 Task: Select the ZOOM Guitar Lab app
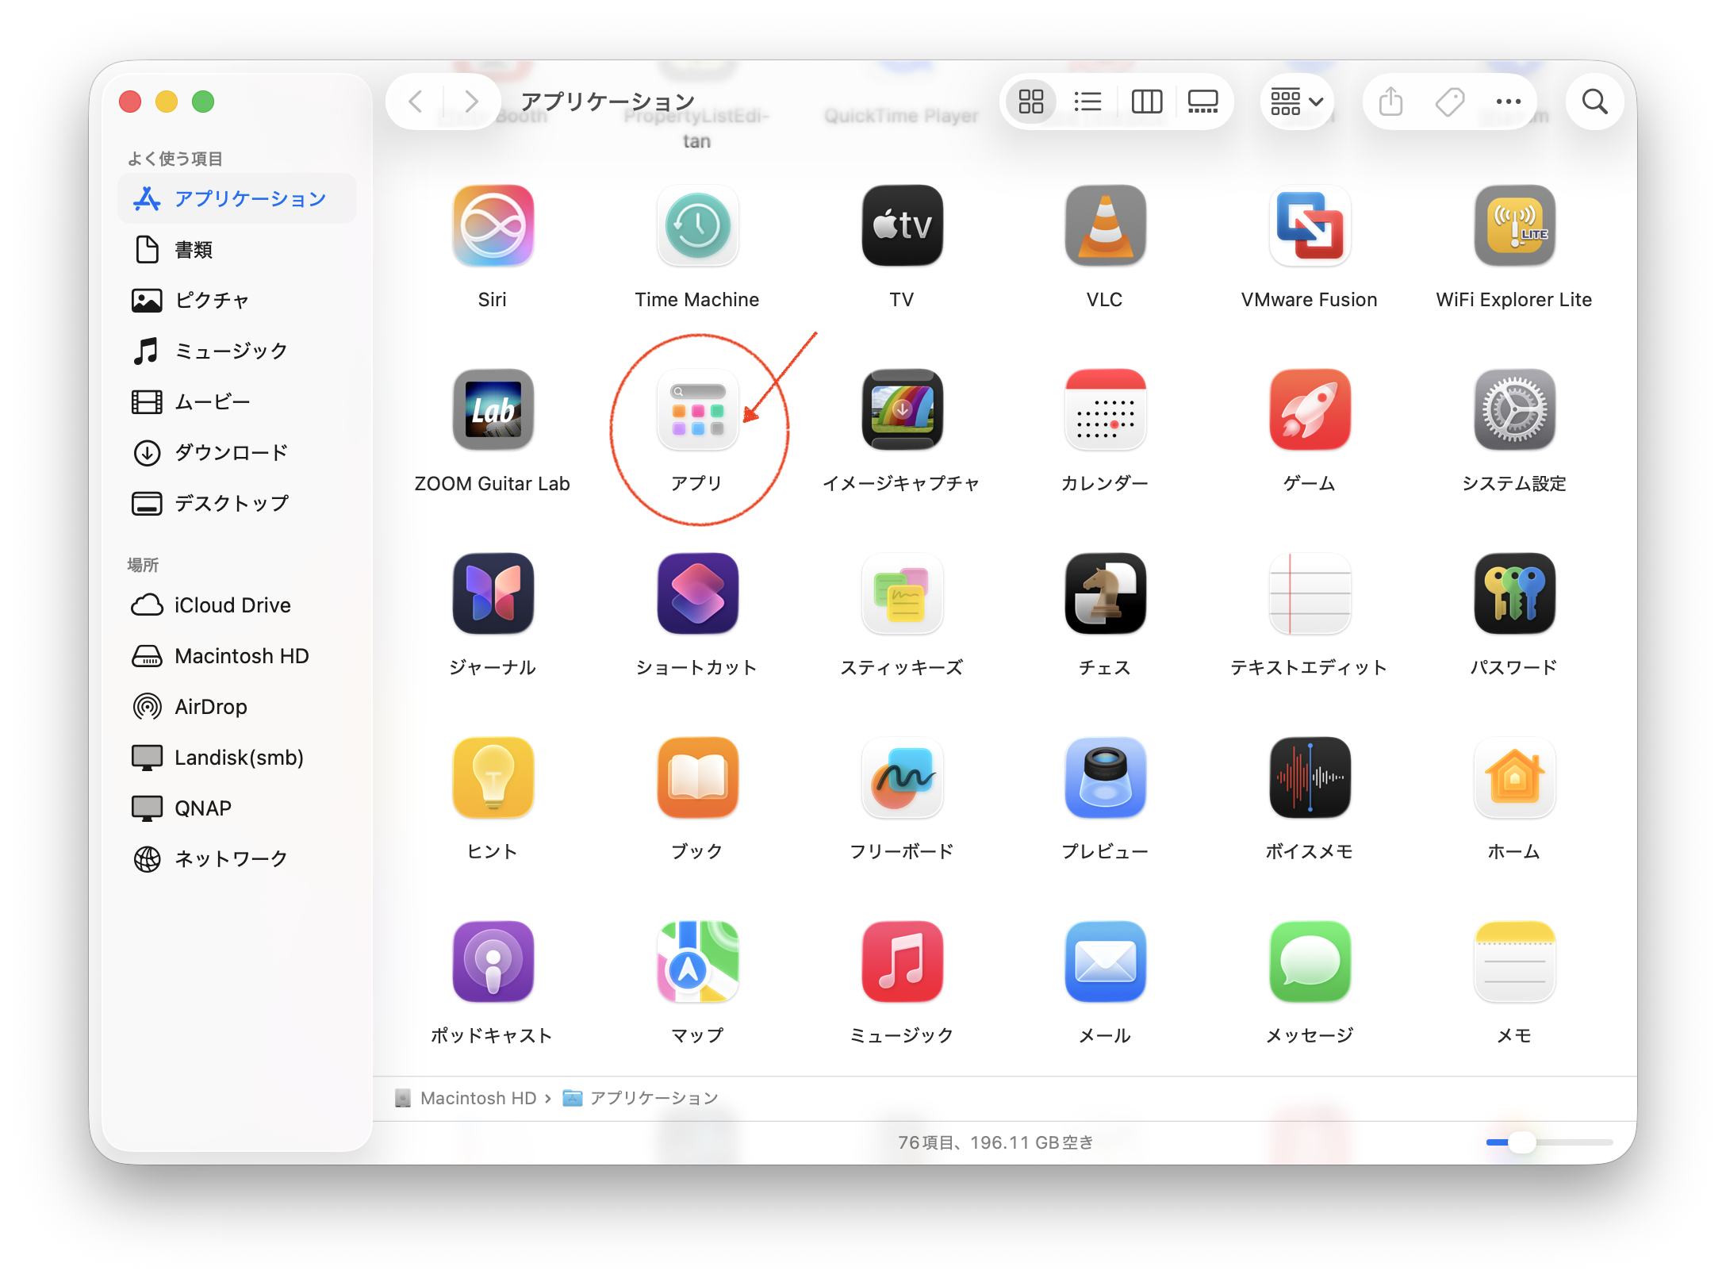pos(493,410)
